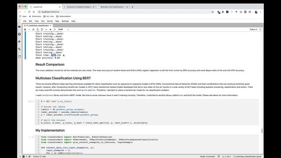Click 'Multiclass Classification Using BERT' heading
This screenshot has height=158, width=281.
click(63, 78)
